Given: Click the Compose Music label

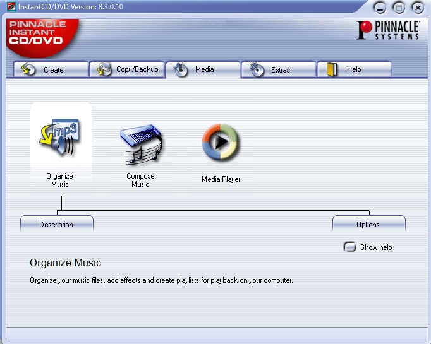Looking at the screenshot, I should coord(140,180).
